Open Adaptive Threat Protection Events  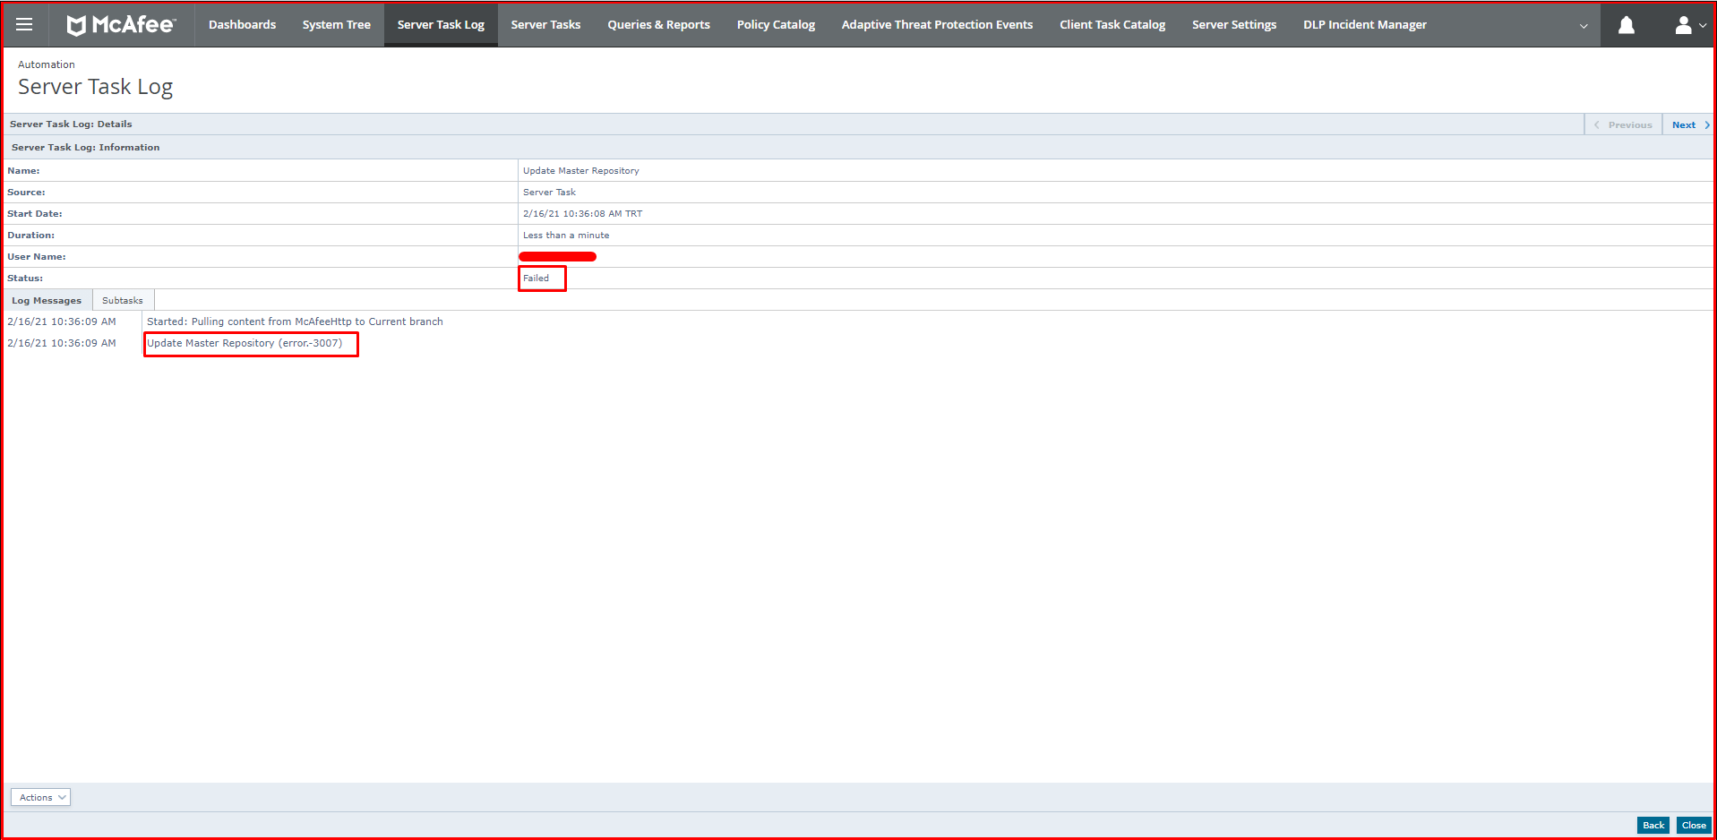937,25
